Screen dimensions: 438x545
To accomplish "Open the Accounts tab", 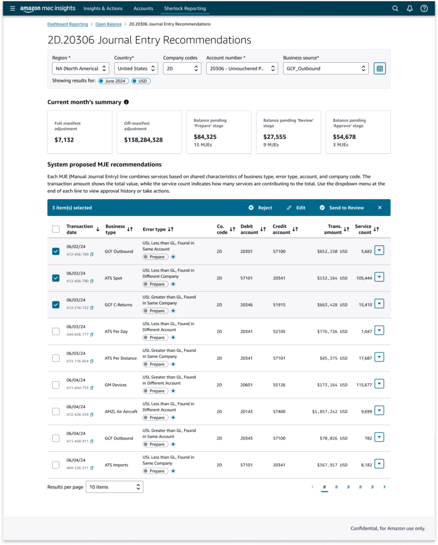I will click(x=143, y=9).
